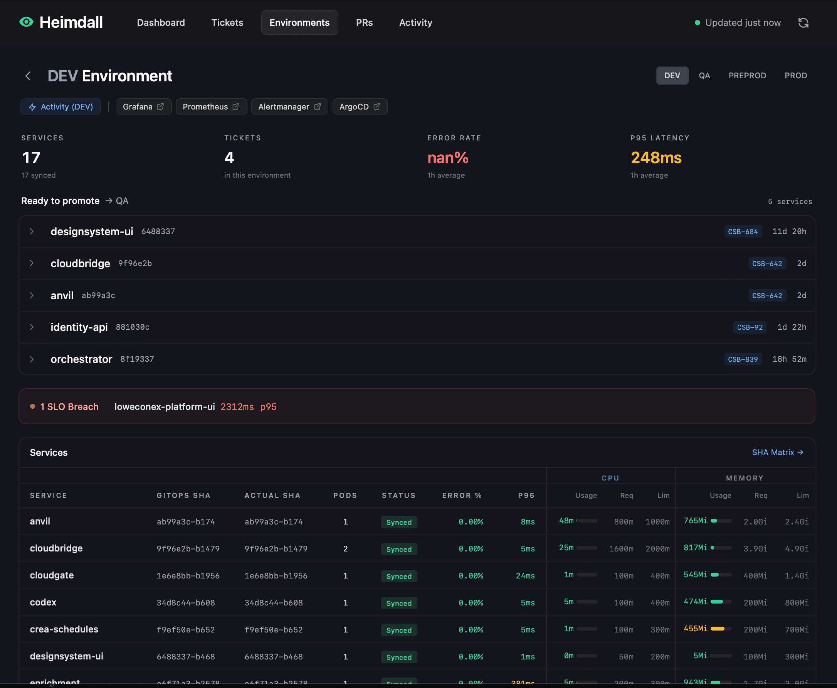Click the GITOPS SHA column header

183,495
